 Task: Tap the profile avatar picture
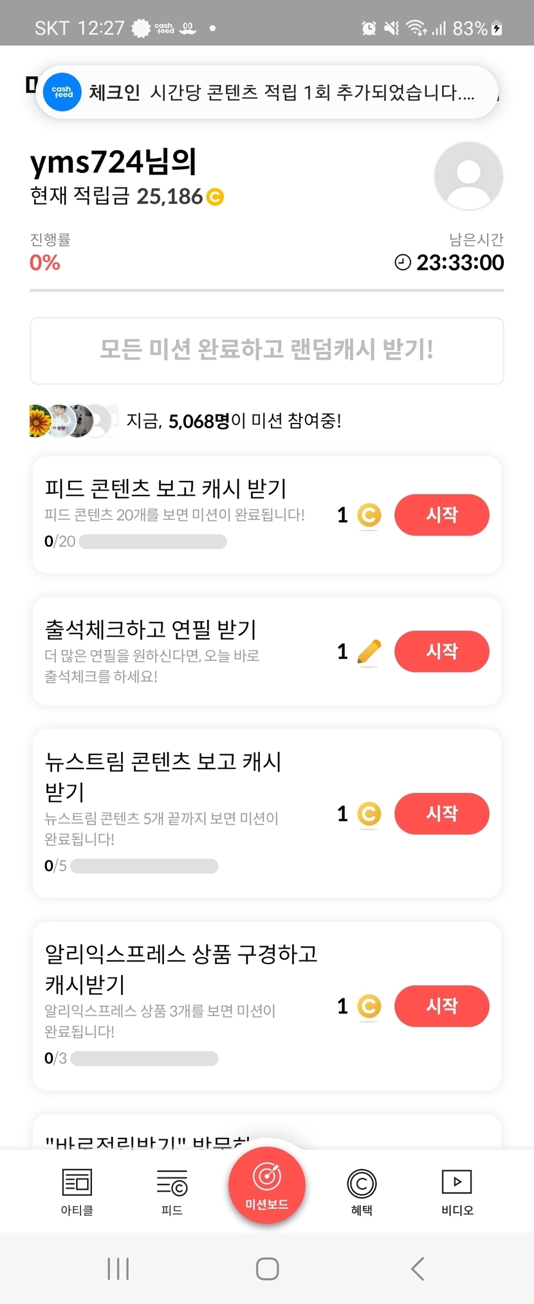[468, 176]
